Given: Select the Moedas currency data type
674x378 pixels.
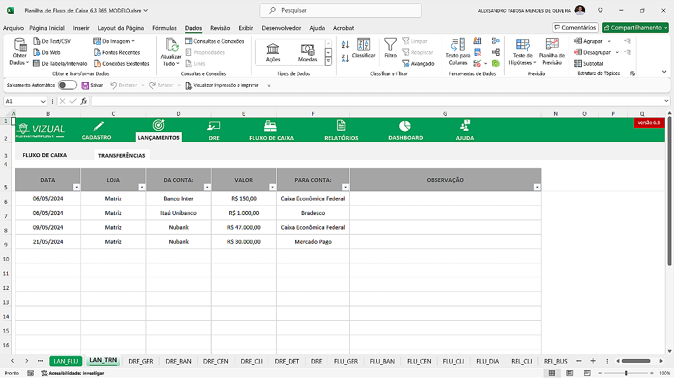Looking at the screenshot, I should point(307,51).
